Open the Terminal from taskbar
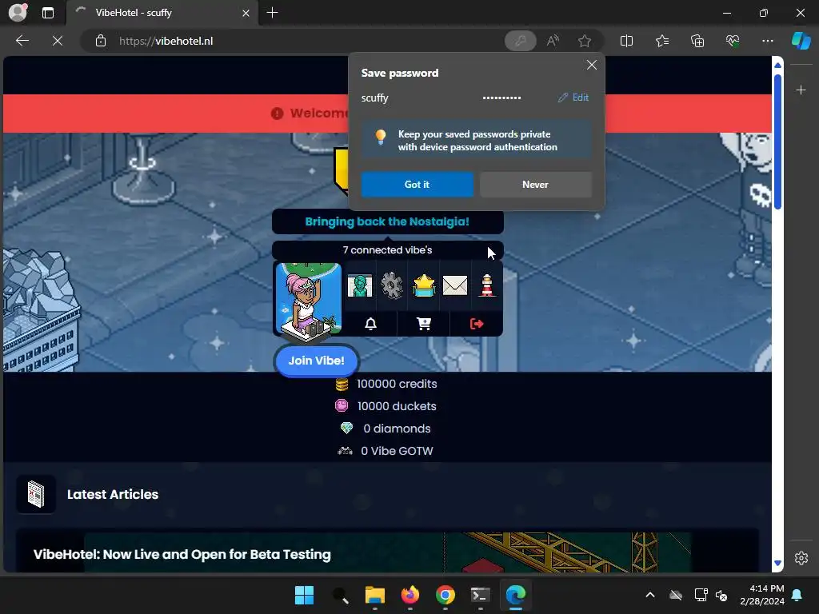The width and height of the screenshot is (819, 614). pyautogui.click(x=480, y=595)
